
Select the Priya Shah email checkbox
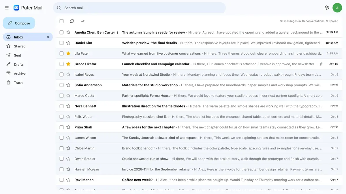pos(61,127)
